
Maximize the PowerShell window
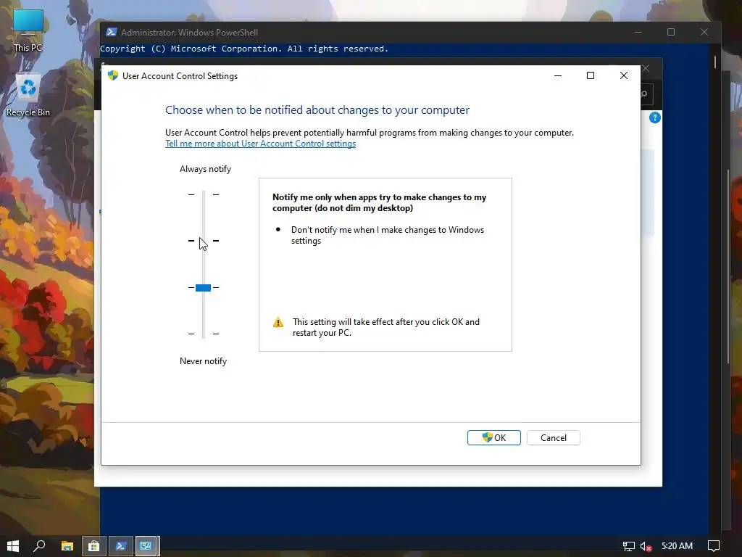click(670, 32)
